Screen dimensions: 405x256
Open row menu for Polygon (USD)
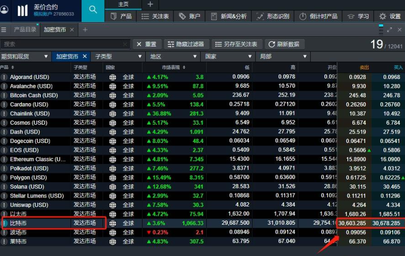tap(4, 178)
